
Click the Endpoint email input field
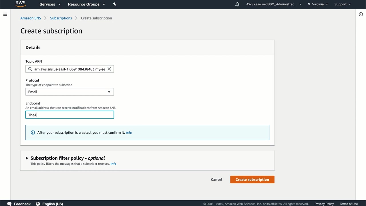69,115
